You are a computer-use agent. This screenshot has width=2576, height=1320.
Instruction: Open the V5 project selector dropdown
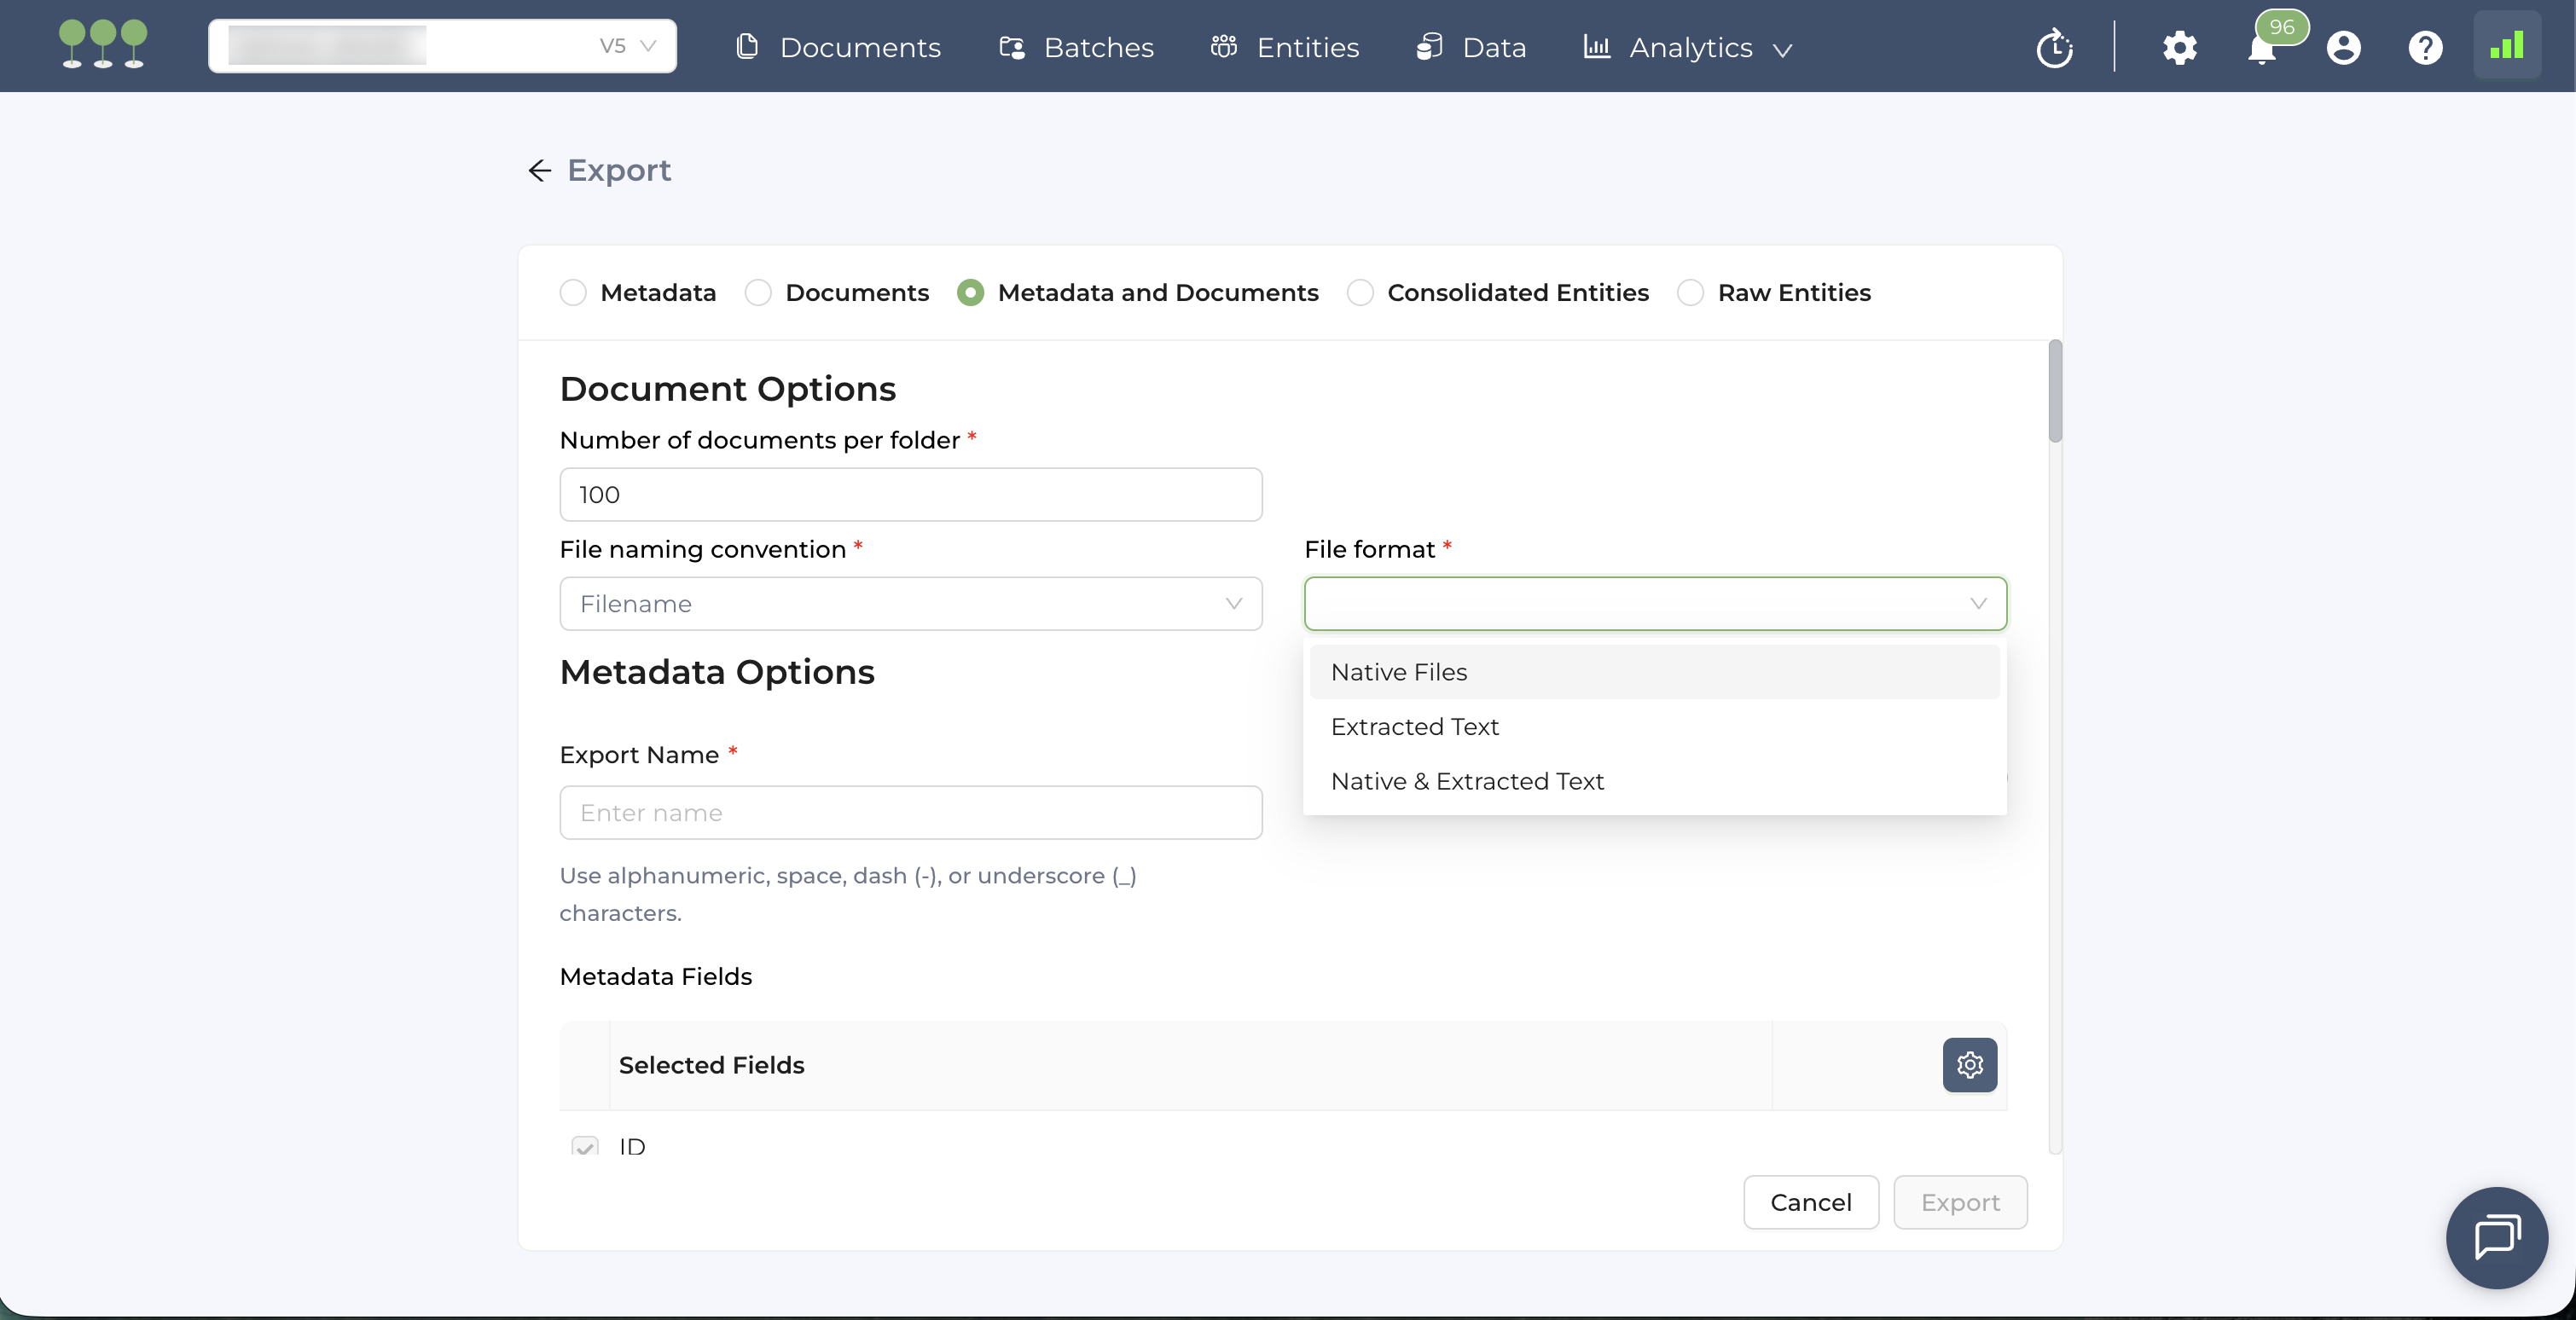pos(442,46)
